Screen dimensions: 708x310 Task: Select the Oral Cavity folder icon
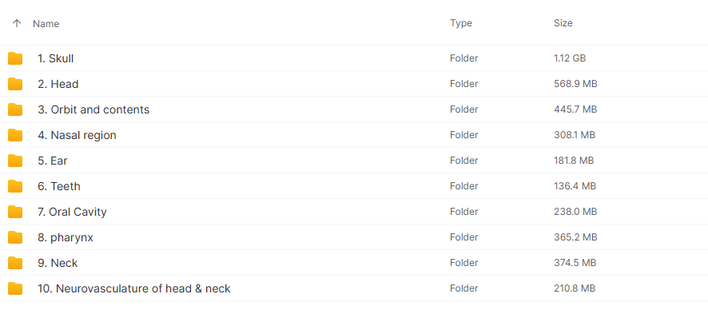(x=15, y=212)
